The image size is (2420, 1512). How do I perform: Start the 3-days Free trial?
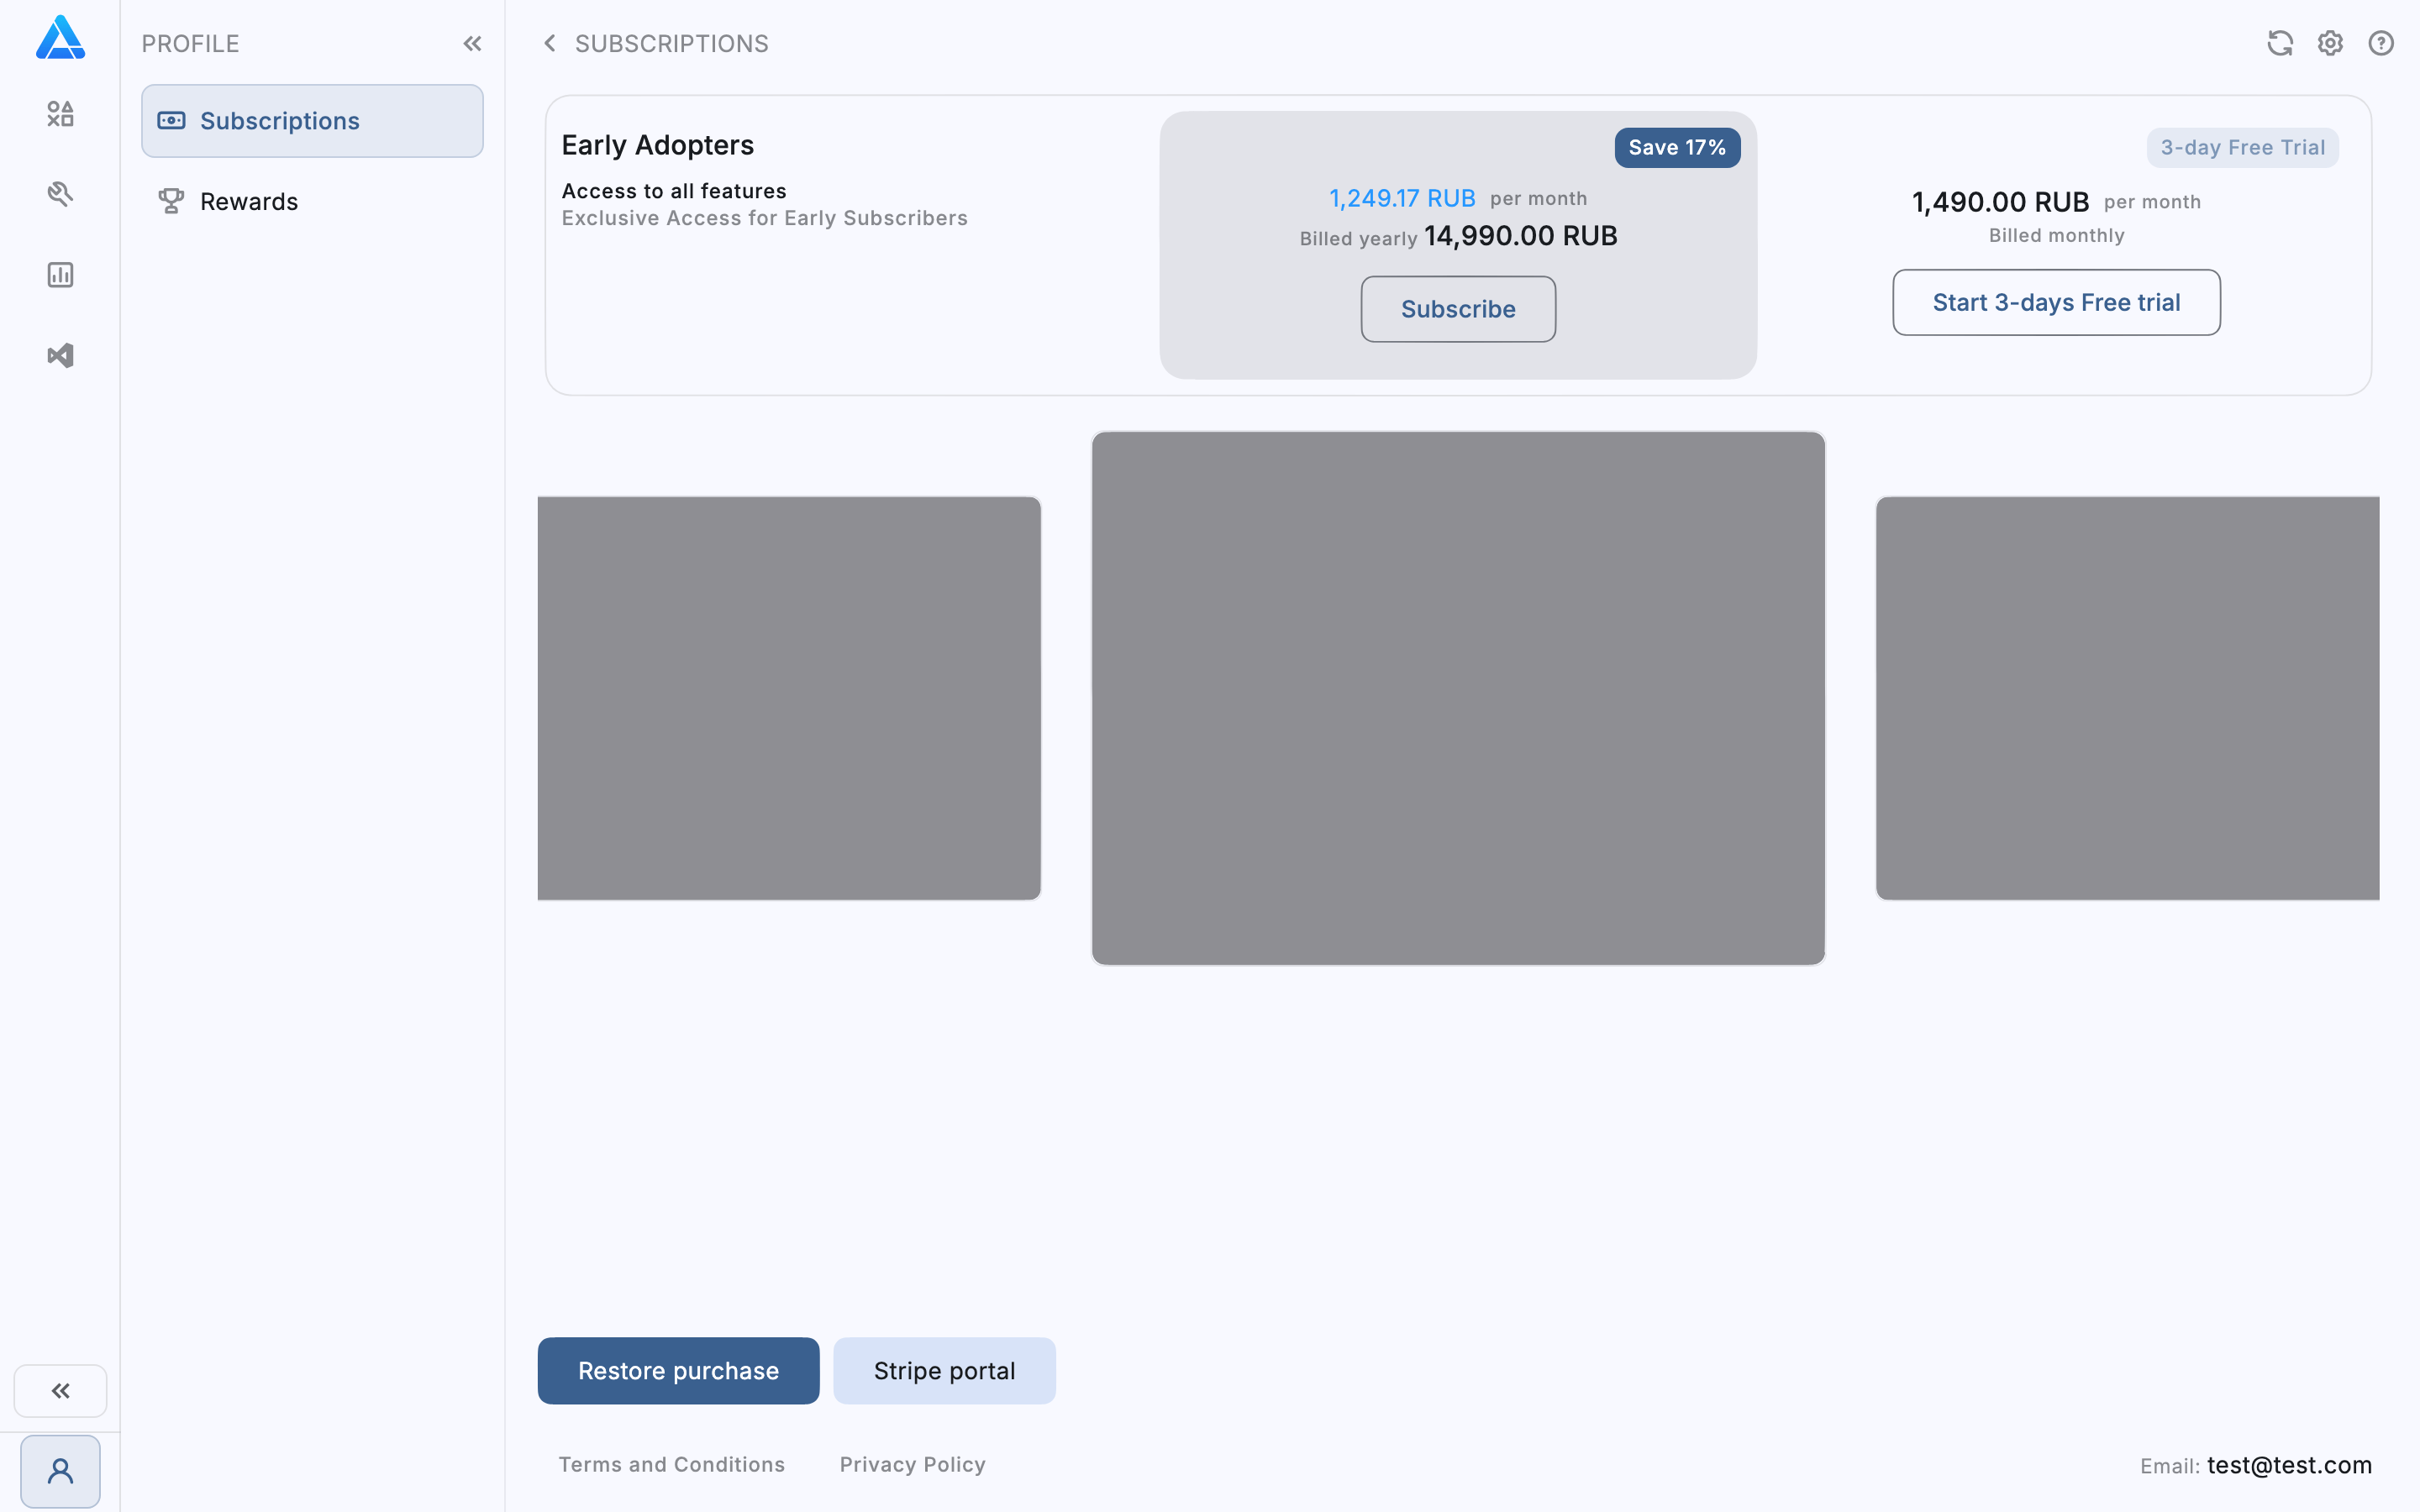tap(2055, 302)
